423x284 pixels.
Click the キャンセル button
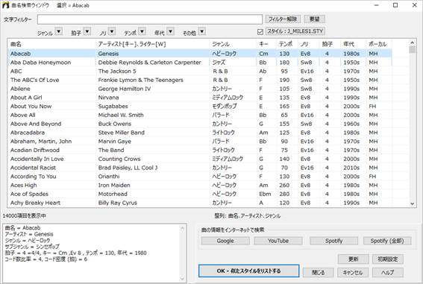(x=353, y=272)
